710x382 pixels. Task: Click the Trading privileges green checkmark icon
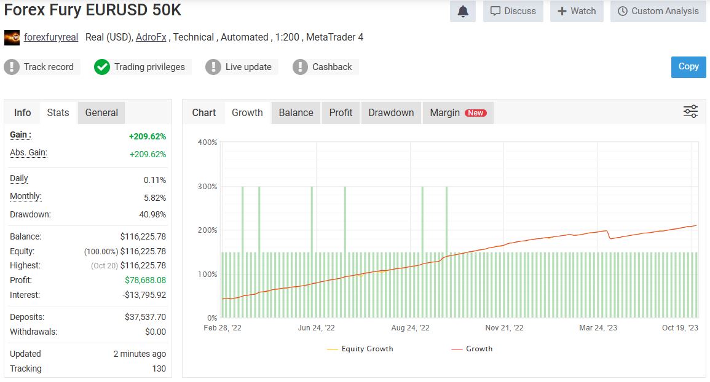(x=102, y=67)
